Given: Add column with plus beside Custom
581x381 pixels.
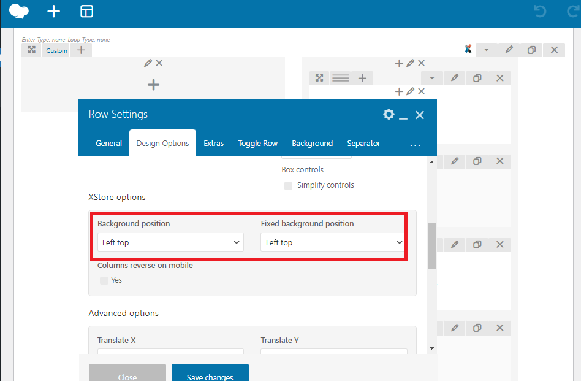Looking at the screenshot, I should (81, 50).
